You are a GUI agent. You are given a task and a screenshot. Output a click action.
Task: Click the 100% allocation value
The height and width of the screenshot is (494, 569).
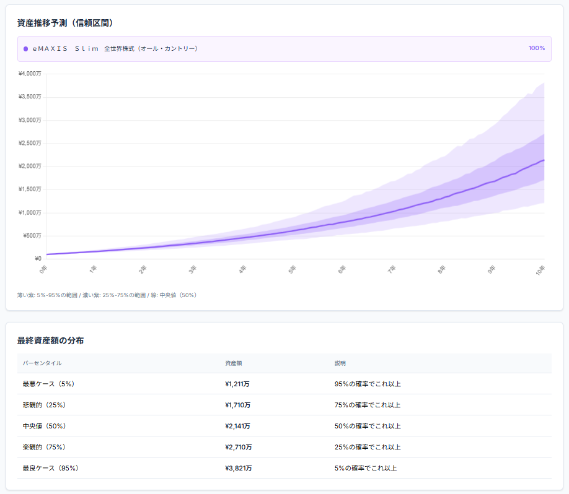point(536,48)
